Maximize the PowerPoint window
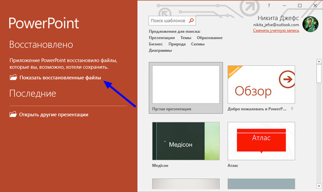The image size is (323, 192). [300, 5]
